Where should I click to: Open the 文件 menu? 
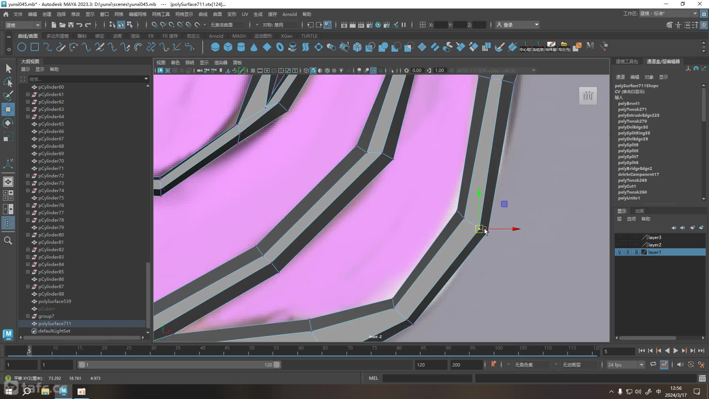(x=18, y=14)
